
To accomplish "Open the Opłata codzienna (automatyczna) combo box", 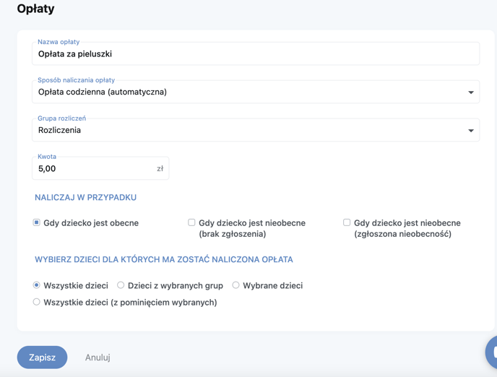I will [x=256, y=92].
